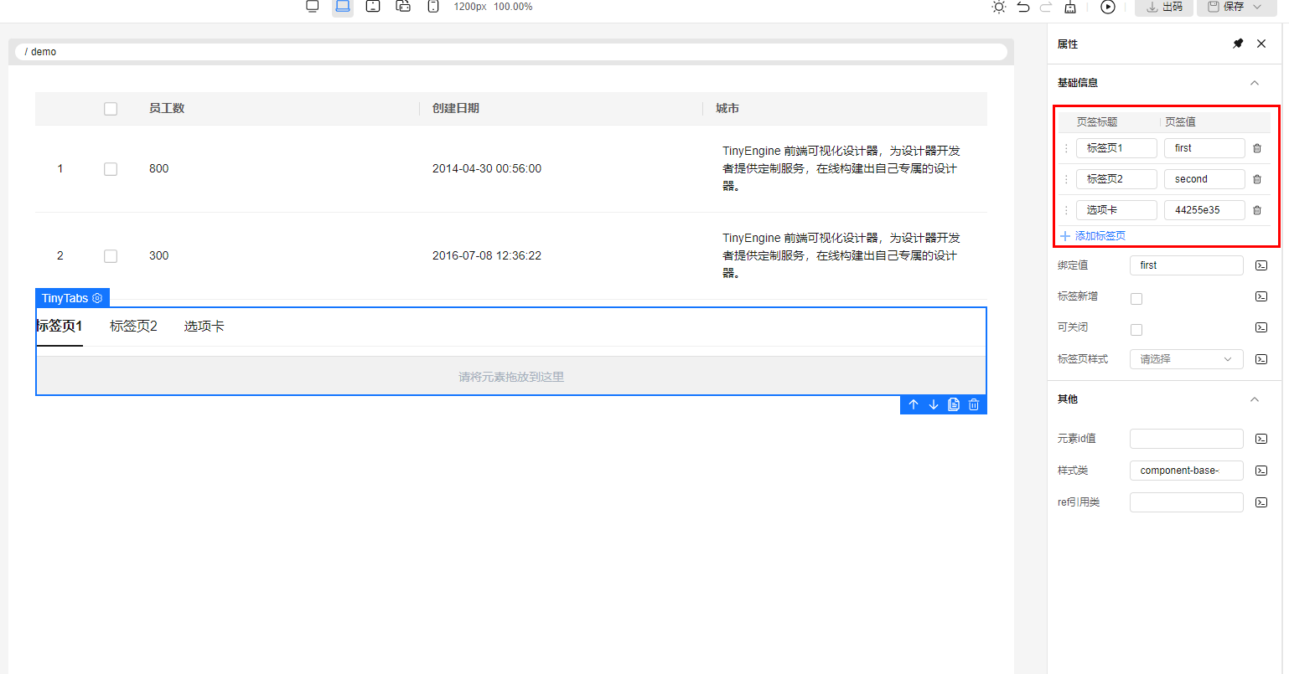Image resolution: width=1289 pixels, height=674 pixels.
Task: Click the 城市 column header
Action: click(x=727, y=109)
